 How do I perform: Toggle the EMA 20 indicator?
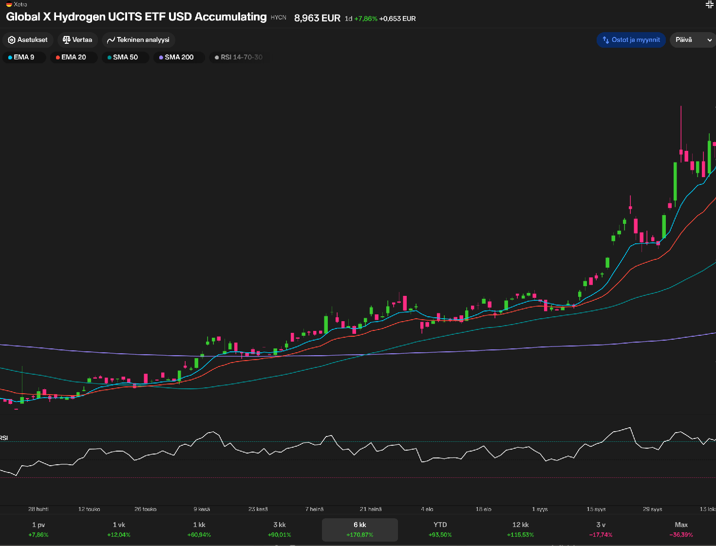74,57
